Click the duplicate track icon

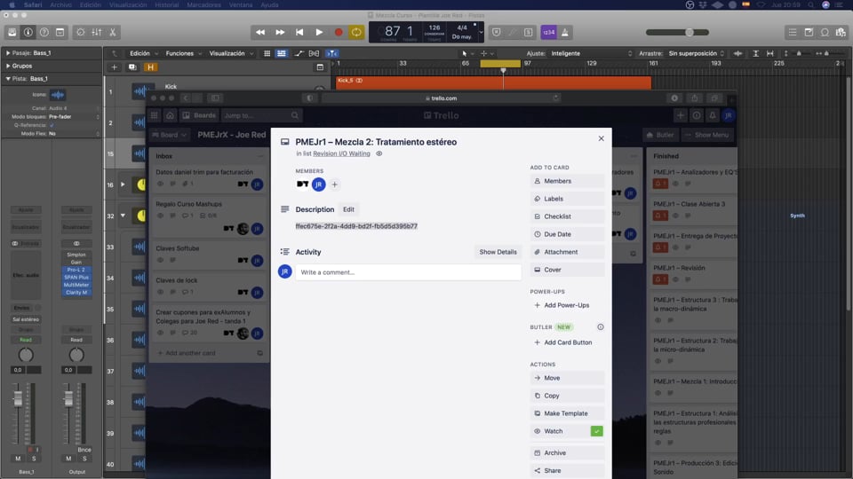pos(132,67)
